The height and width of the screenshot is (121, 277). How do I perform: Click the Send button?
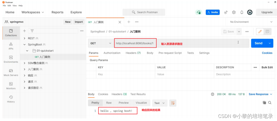259,43
